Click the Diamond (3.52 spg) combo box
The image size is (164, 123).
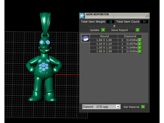point(101,107)
